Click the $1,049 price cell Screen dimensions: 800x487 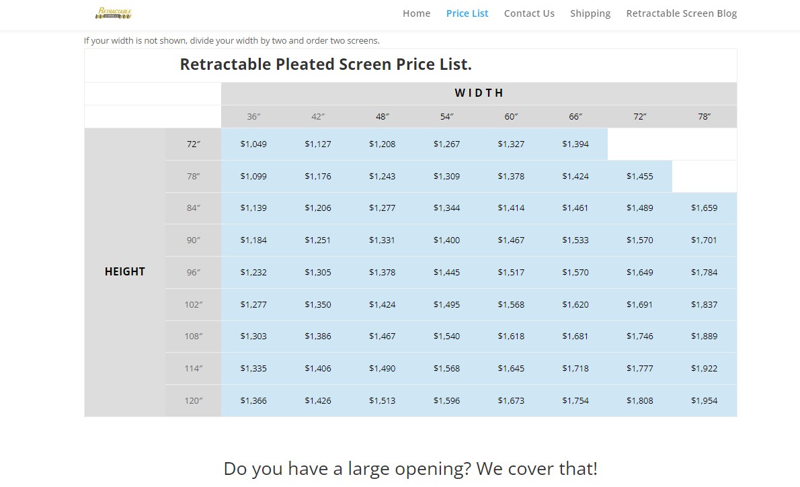253,144
